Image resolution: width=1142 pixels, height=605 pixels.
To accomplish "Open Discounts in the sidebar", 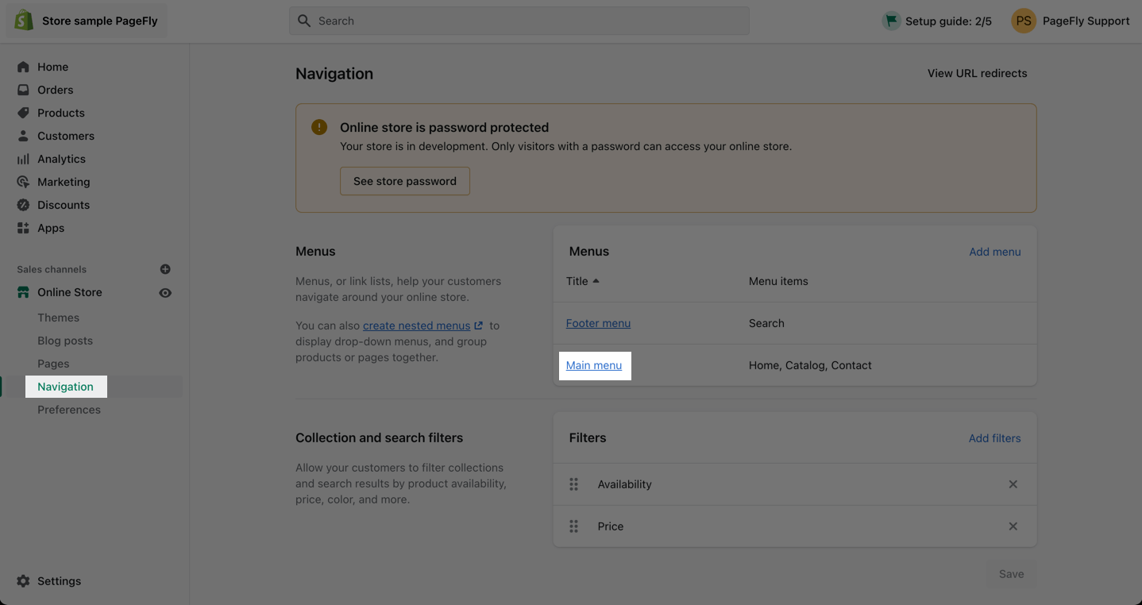I will (x=64, y=205).
